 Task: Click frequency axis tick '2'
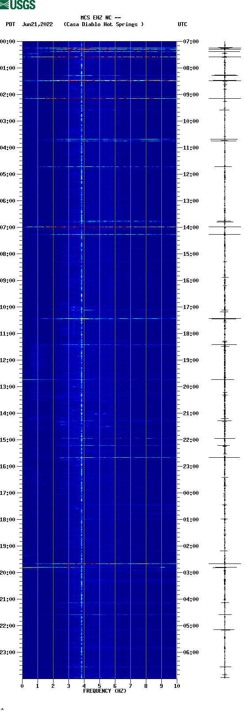click(x=53, y=686)
